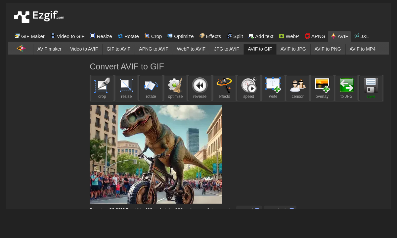This screenshot has width=397, height=238.
Task: Open the Video to GIF menu item
Action: coord(67,36)
